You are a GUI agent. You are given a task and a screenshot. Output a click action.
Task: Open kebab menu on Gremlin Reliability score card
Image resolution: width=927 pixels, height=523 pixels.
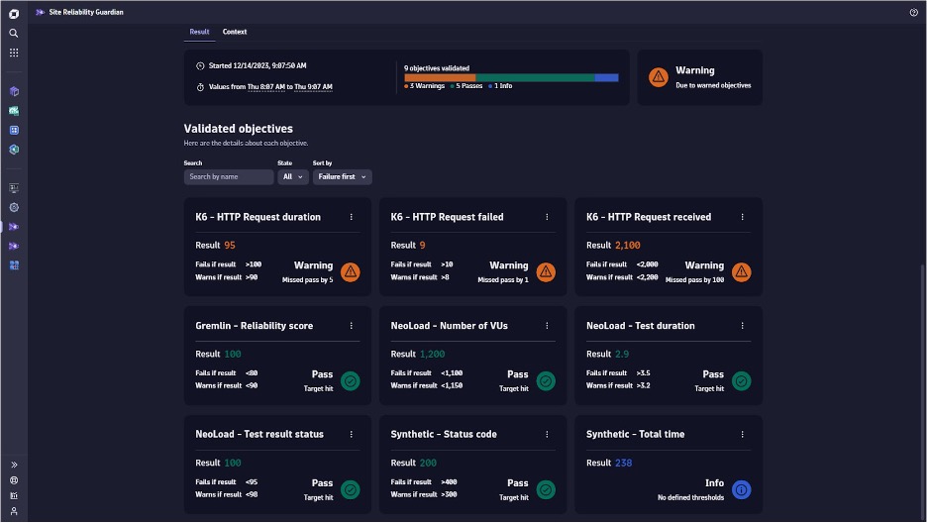click(352, 326)
